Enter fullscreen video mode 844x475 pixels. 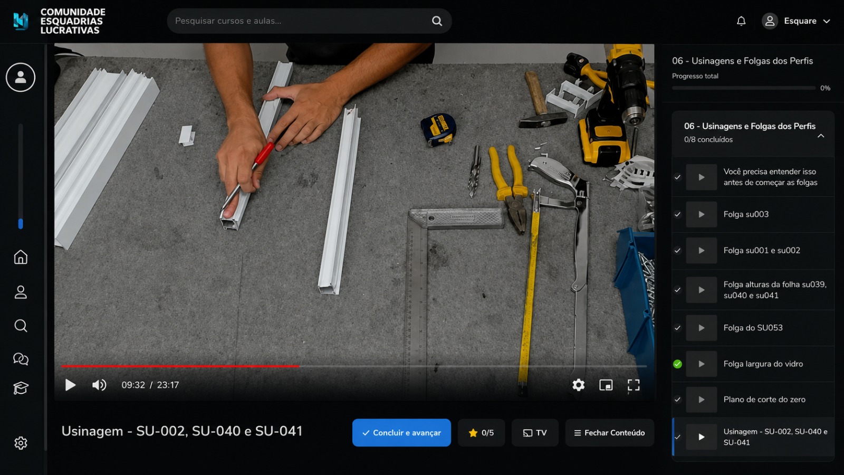(634, 385)
